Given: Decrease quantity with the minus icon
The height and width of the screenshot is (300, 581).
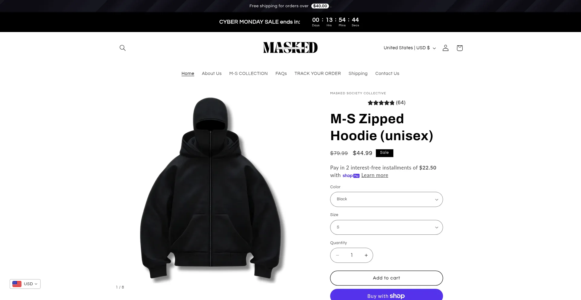Looking at the screenshot, I should [337, 255].
